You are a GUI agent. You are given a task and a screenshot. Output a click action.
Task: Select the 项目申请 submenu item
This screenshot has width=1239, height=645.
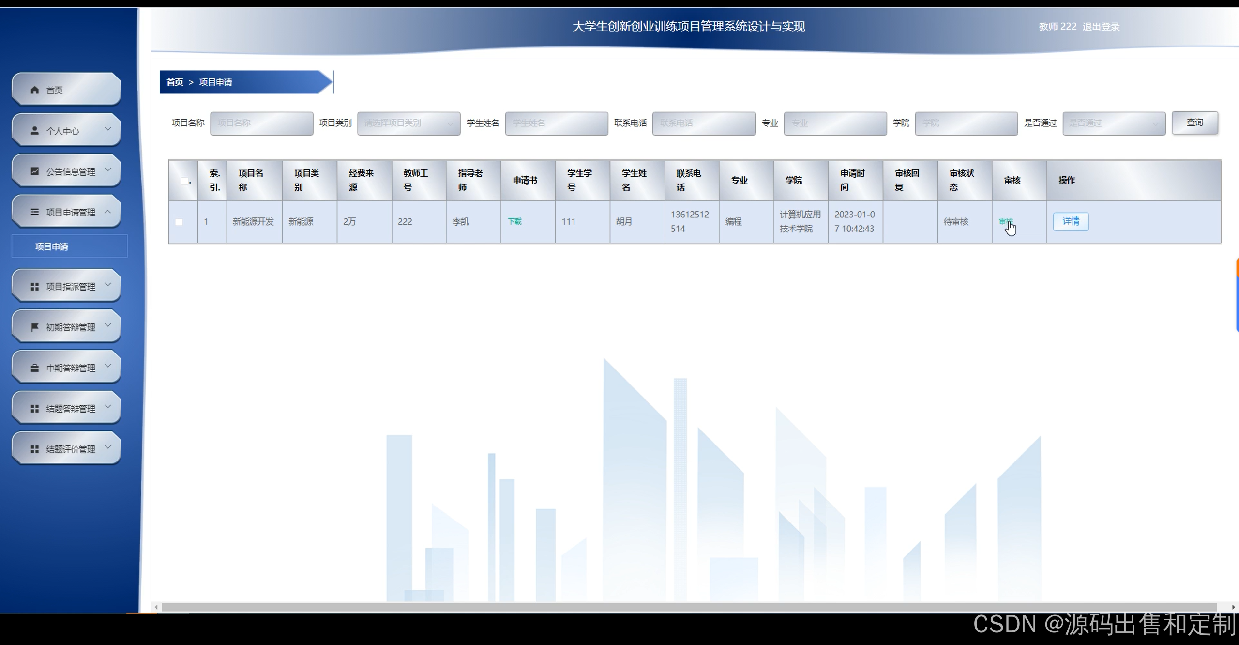(52, 246)
